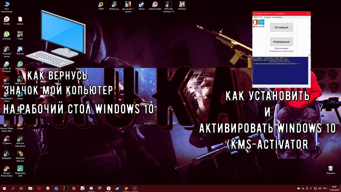
Task: Open the World_of_ desktop shortcut
Action: (115, 6)
